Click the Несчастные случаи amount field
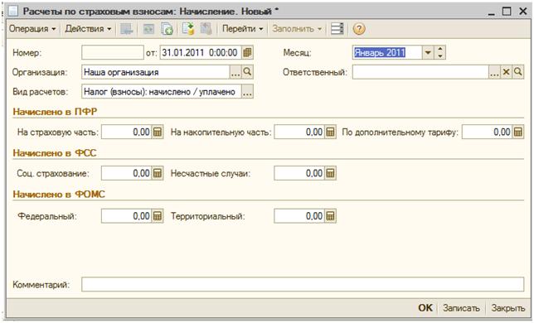The width and height of the screenshot is (534, 323). [x=299, y=173]
